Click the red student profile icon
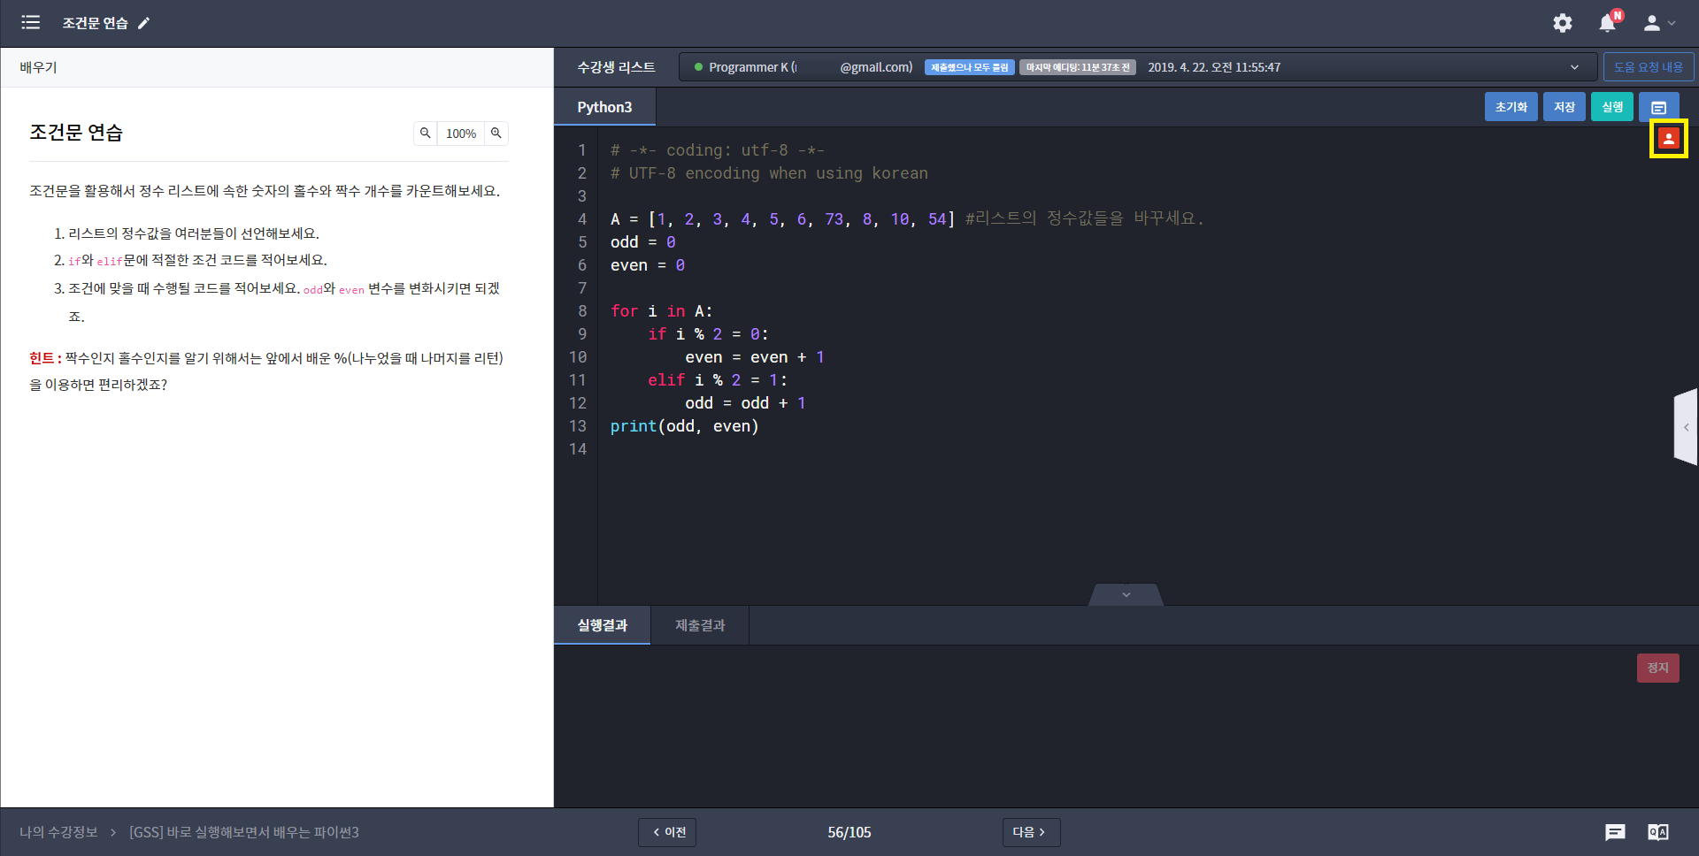The height and width of the screenshot is (856, 1699). [x=1668, y=139]
